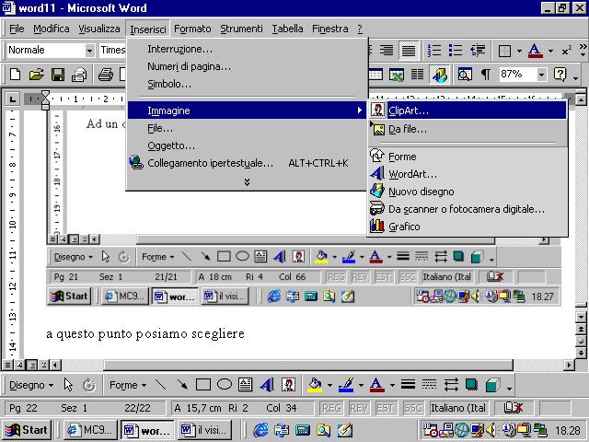Click the document's bottom horizontal scrollbar thumb
This screenshot has width=589, height=442.
click(x=308, y=365)
